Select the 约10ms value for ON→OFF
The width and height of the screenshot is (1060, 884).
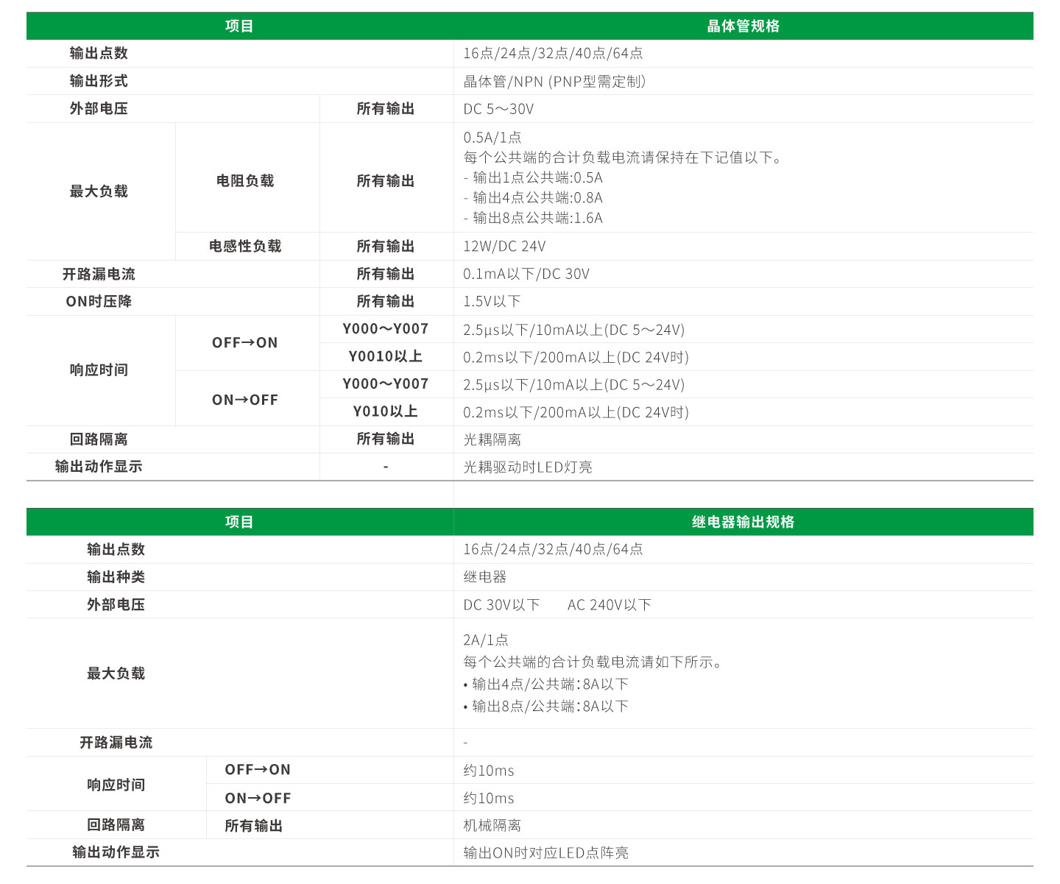pyautogui.click(x=488, y=797)
